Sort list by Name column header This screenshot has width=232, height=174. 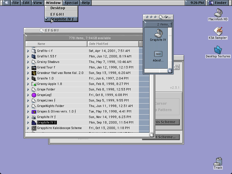tap(56, 44)
